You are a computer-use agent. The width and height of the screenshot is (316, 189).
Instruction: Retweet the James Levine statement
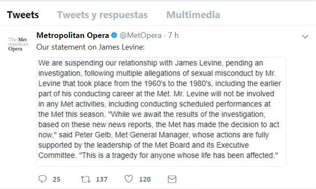click(85, 179)
